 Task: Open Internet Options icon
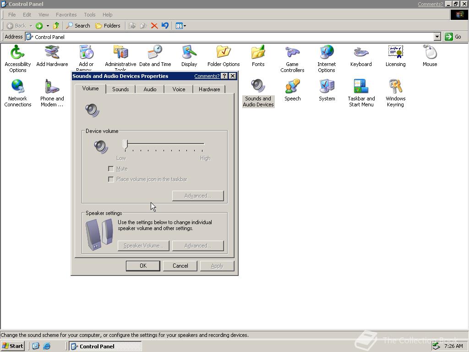click(327, 58)
